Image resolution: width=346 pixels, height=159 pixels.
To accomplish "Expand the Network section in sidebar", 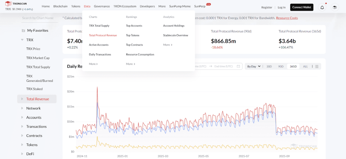I will click(22, 108).
